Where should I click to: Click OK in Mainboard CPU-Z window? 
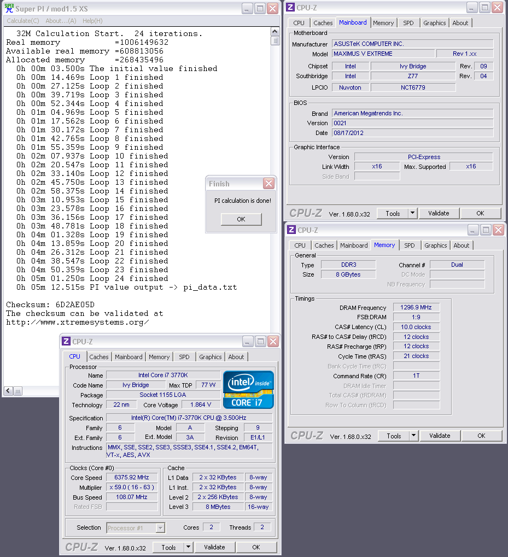click(480, 213)
